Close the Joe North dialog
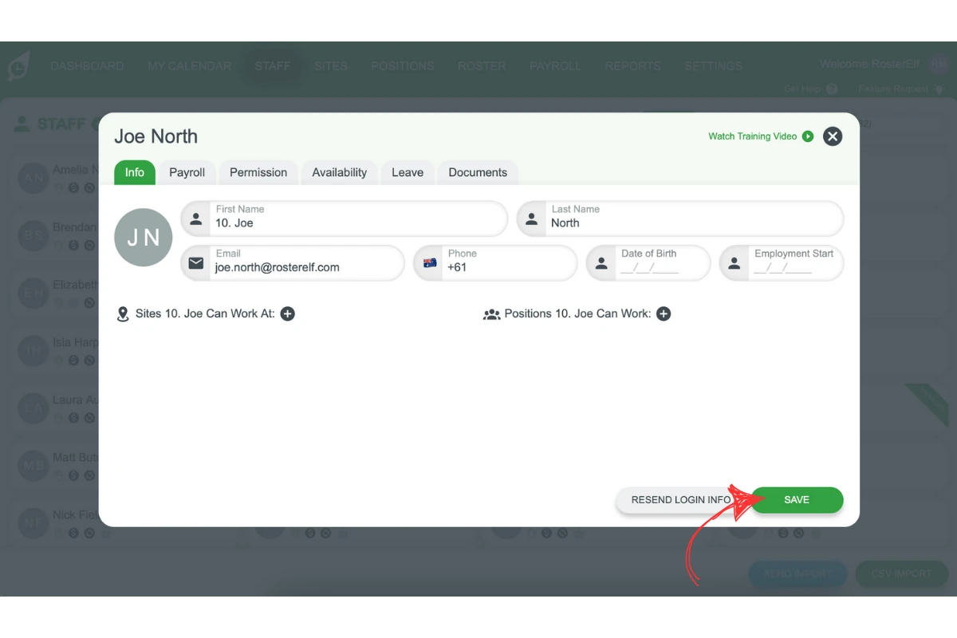 click(833, 136)
